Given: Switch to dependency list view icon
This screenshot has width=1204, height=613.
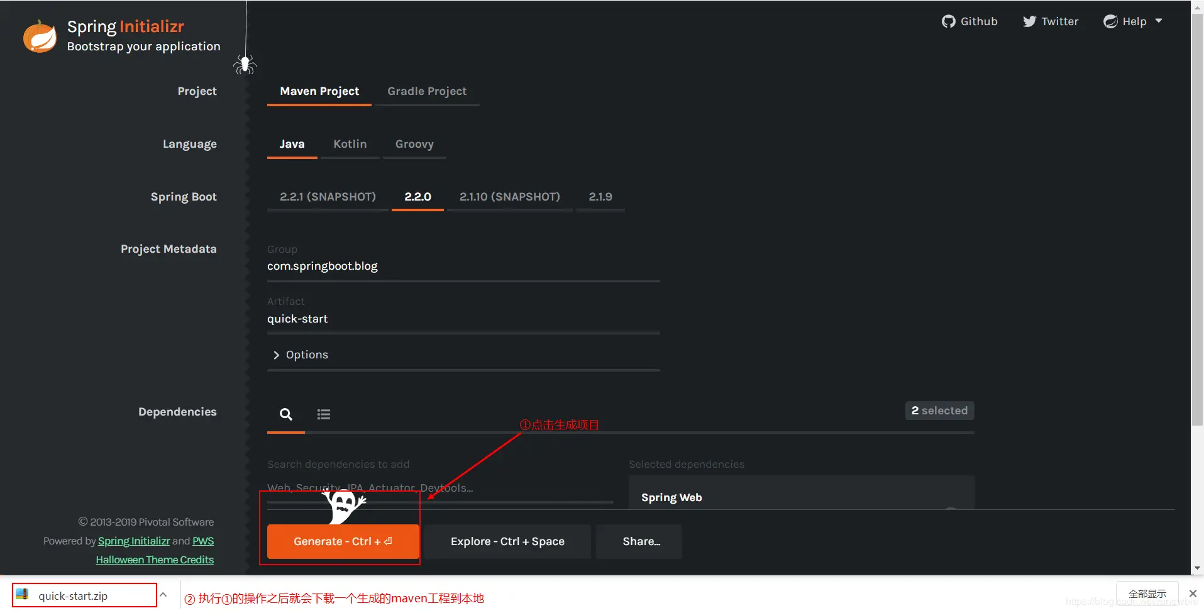Looking at the screenshot, I should 324,414.
